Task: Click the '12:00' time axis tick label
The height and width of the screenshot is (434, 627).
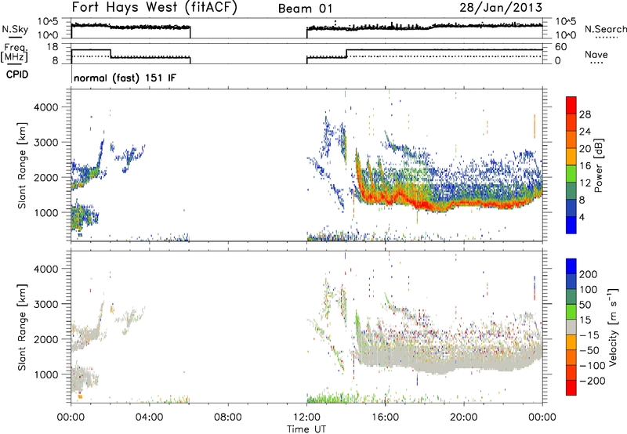Action: (x=306, y=418)
